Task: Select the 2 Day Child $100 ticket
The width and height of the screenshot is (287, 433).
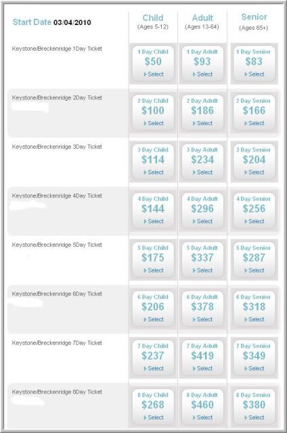Action: click(x=153, y=112)
